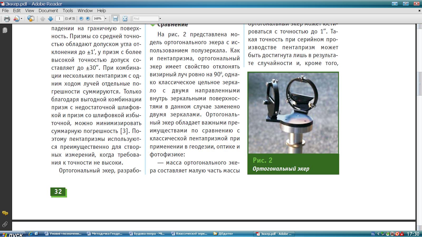Click the Print icon in toolbar
Screen dimensions: 422x237
click(7, 19)
